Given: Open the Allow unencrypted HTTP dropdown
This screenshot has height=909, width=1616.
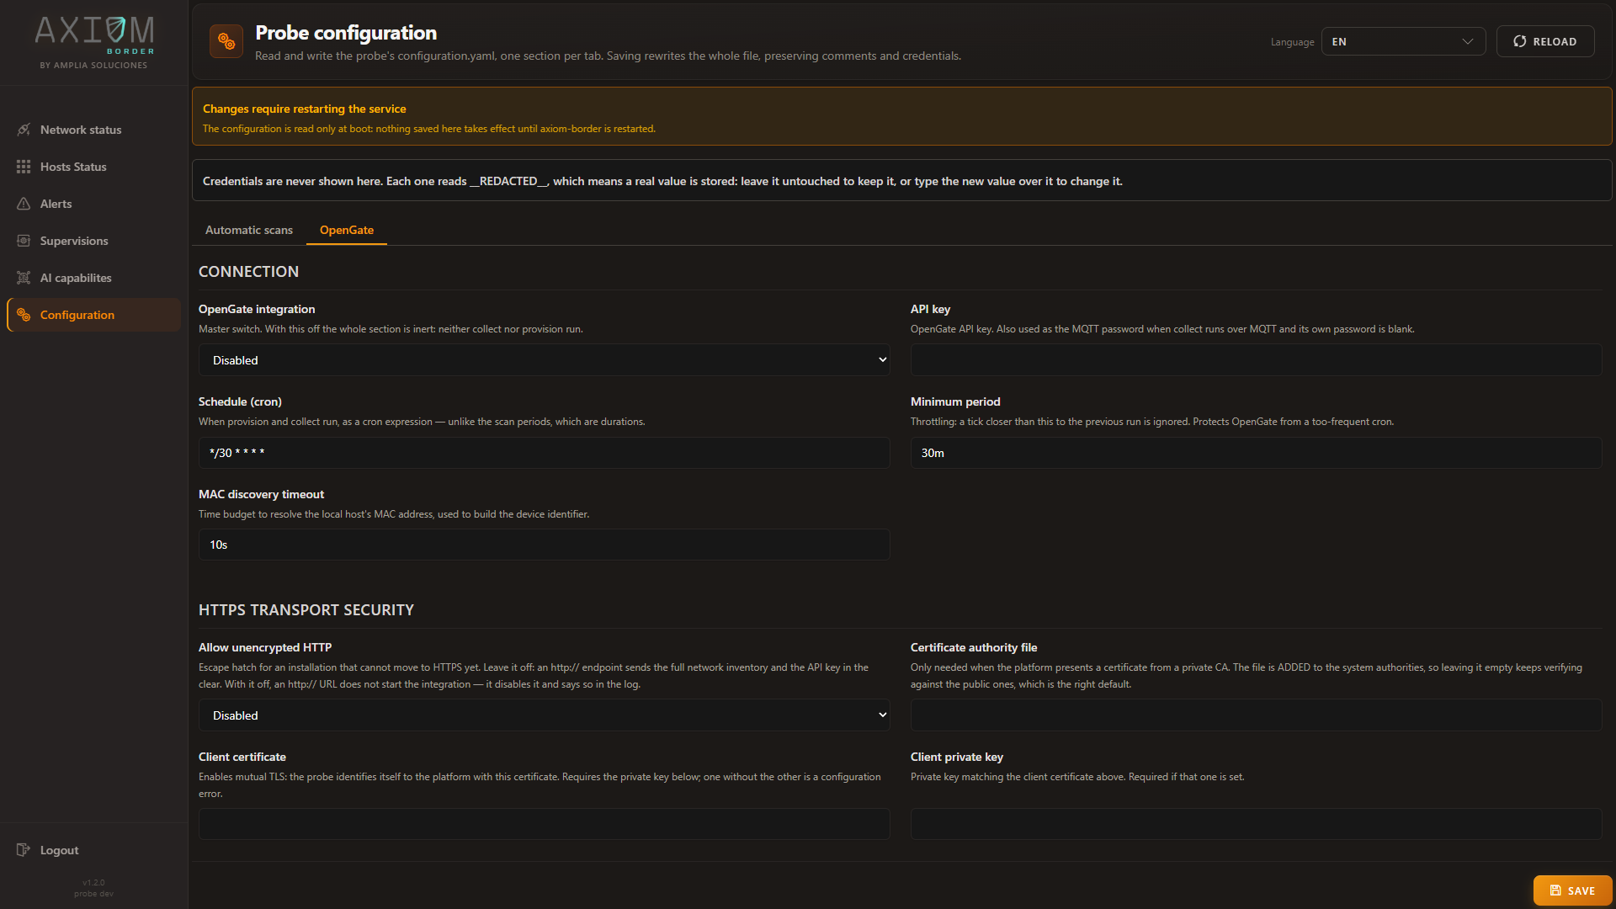Looking at the screenshot, I should click(x=544, y=715).
